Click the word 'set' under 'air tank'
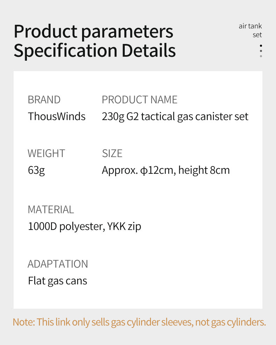The image size is (276, 345). pyautogui.click(x=257, y=35)
